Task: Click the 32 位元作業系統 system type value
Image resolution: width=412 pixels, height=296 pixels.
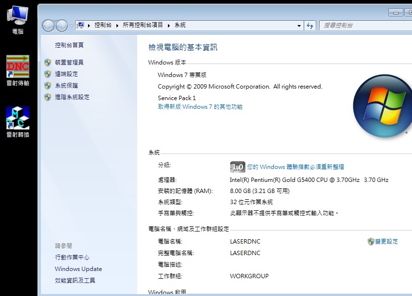Action: 251,202
